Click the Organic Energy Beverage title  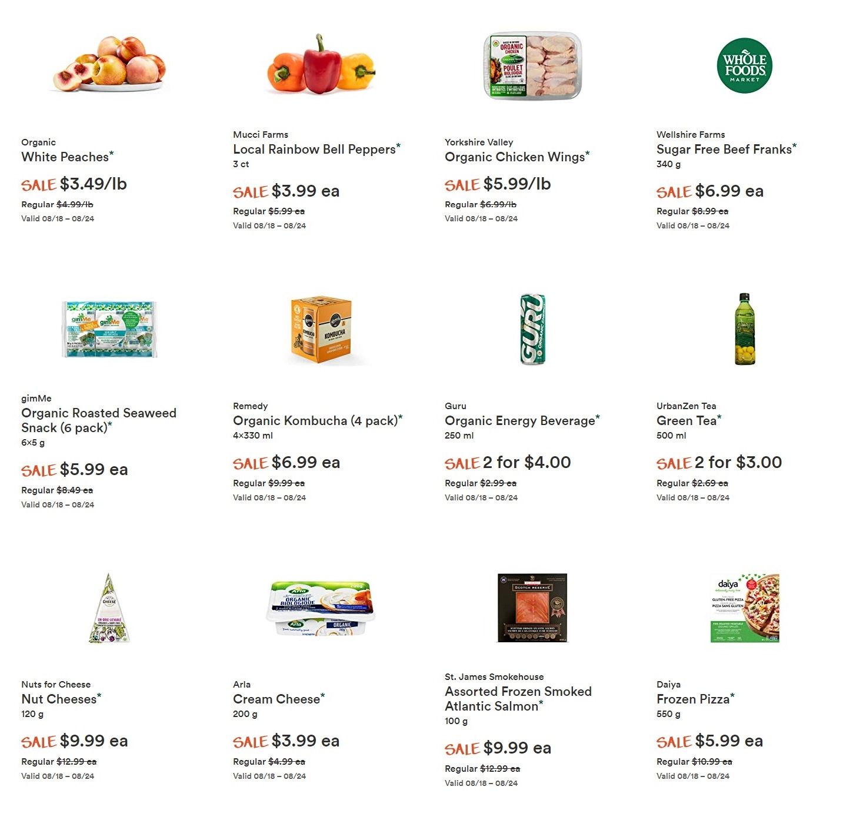coord(520,421)
